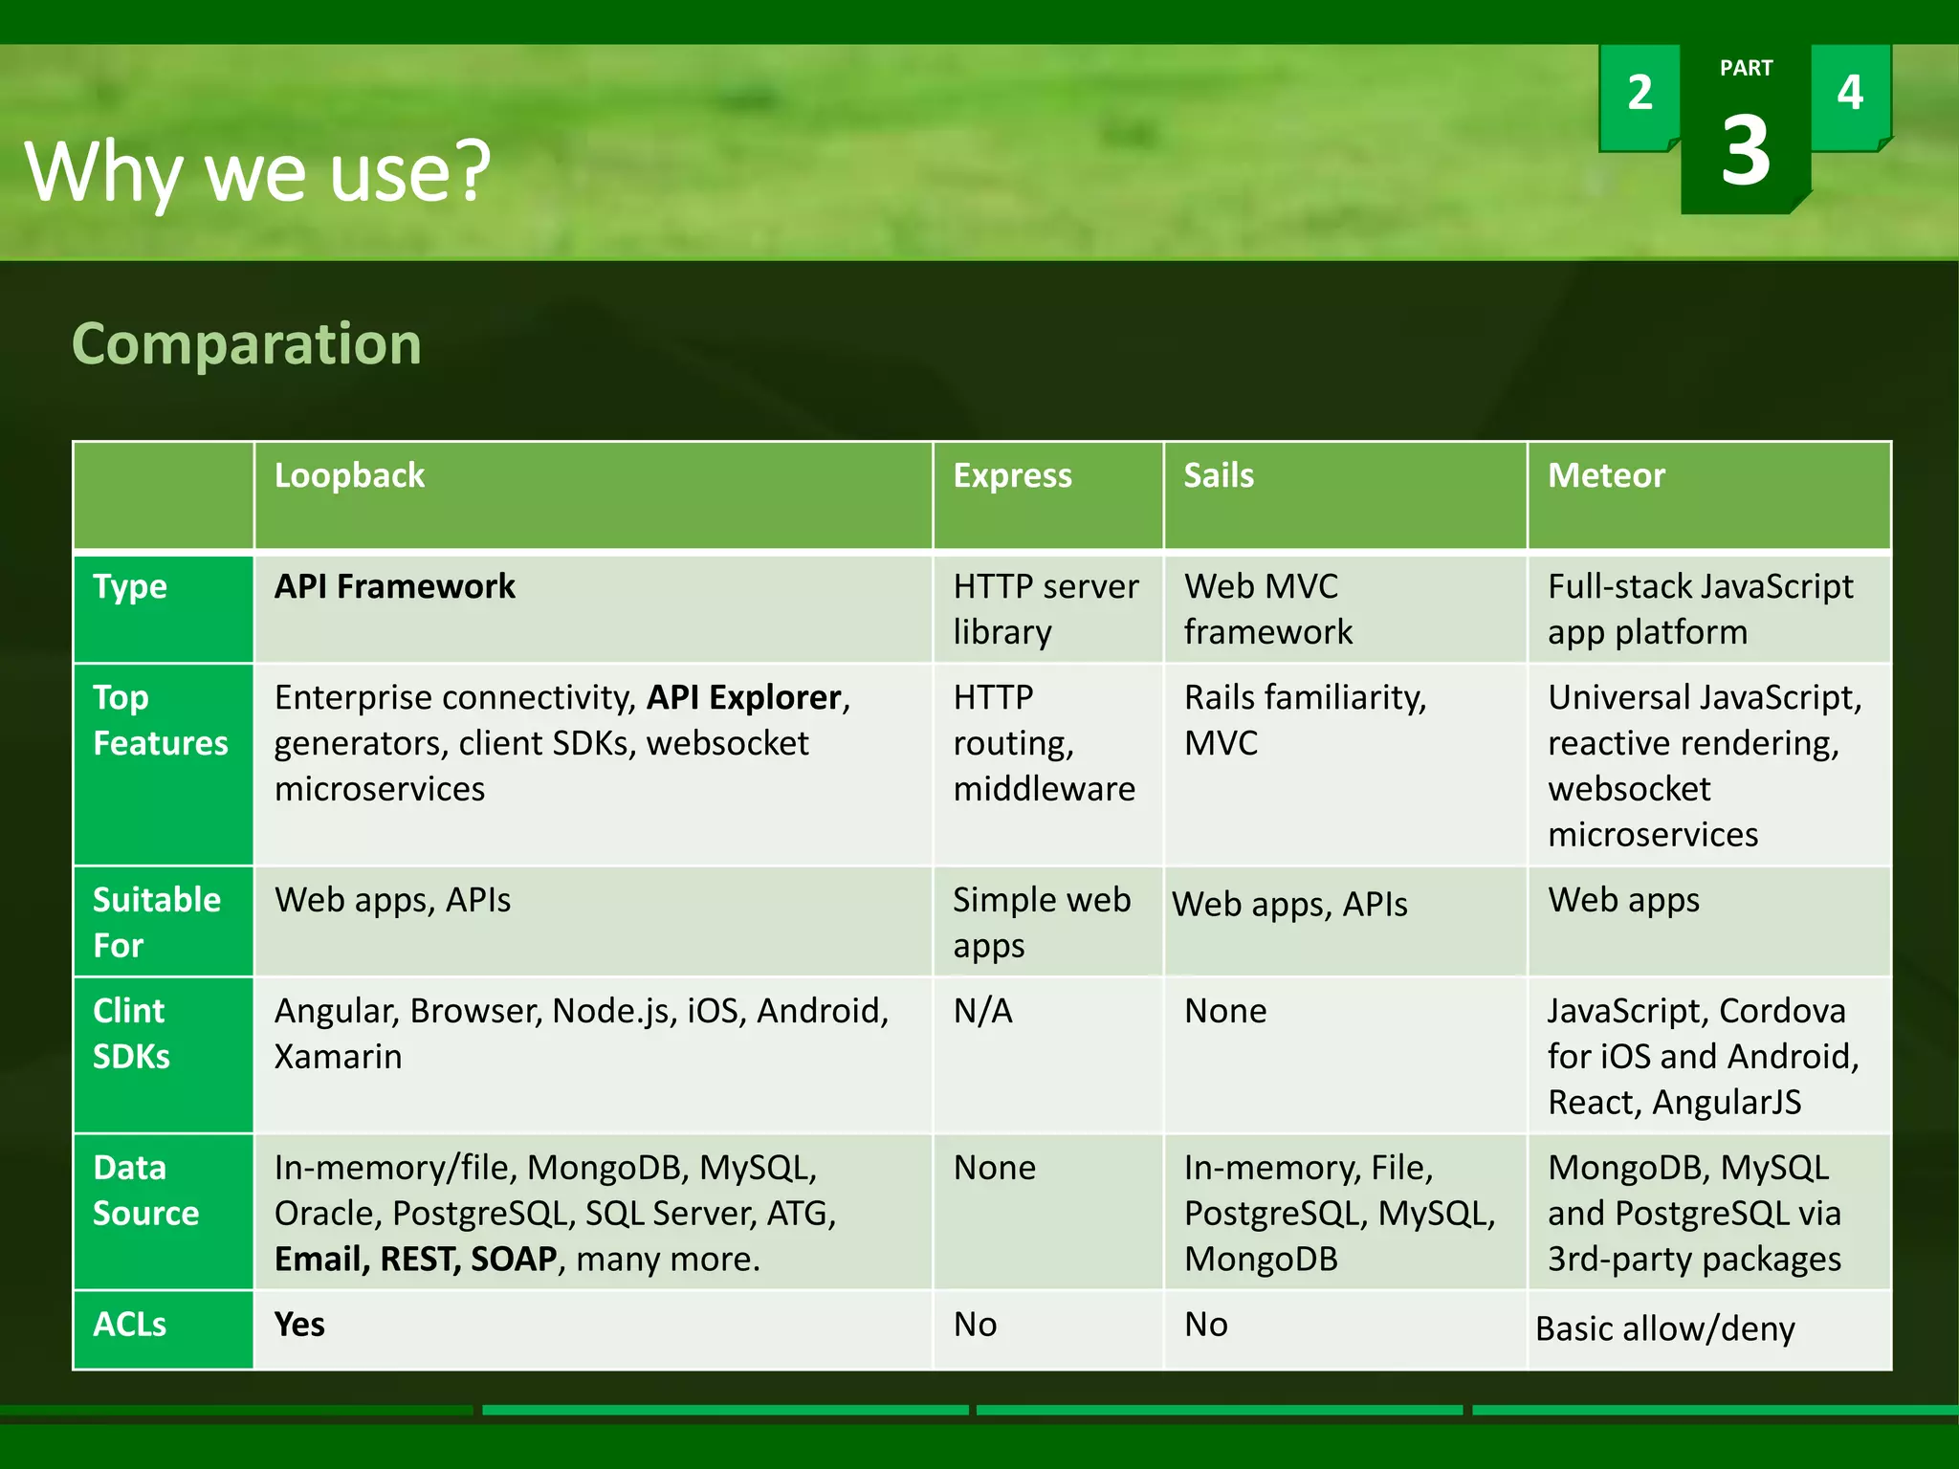
Task: Select 'In-memory, File, PostgreSQL' Sails cell
Action: click(x=1346, y=1213)
